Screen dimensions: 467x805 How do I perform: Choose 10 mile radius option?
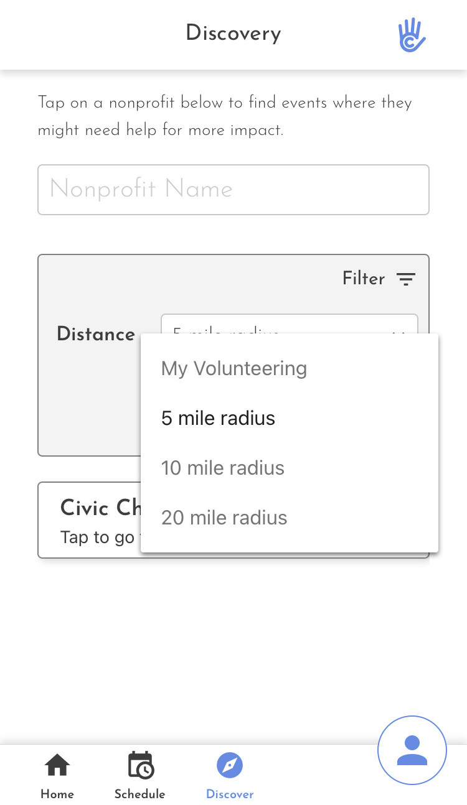(x=223, y=468)
